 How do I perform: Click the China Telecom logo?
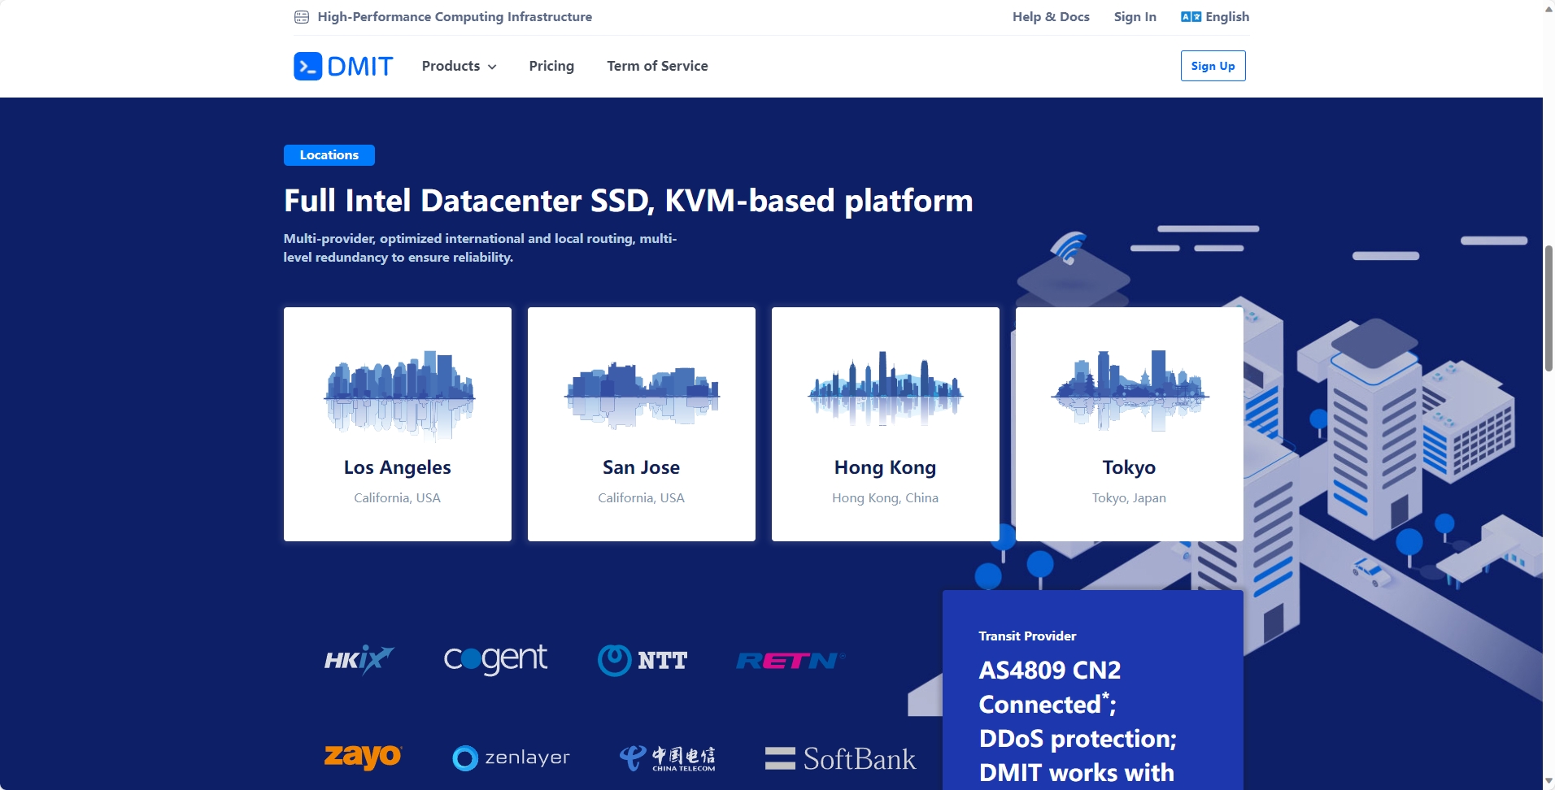667,758
